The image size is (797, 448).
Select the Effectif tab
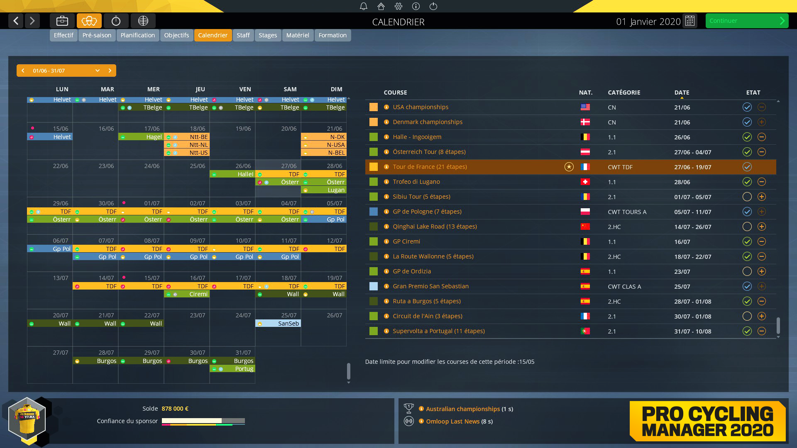[63, 34]
